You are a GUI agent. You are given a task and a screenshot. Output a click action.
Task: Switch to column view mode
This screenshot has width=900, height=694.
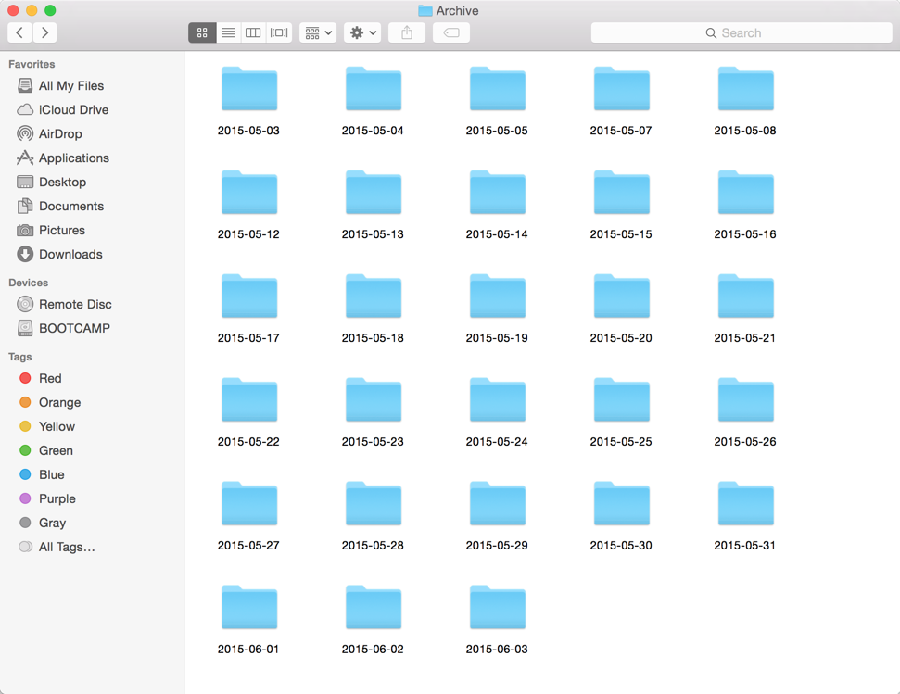point(253,32)
